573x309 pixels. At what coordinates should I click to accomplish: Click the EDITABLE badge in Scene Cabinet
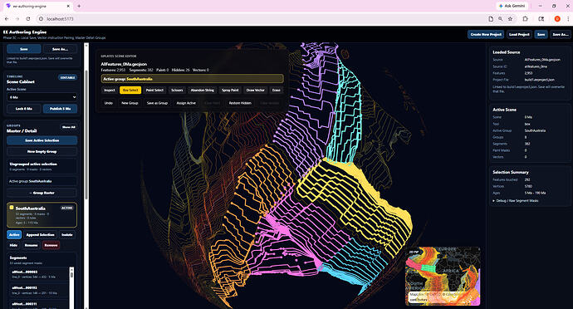click(x=67, y=77)
